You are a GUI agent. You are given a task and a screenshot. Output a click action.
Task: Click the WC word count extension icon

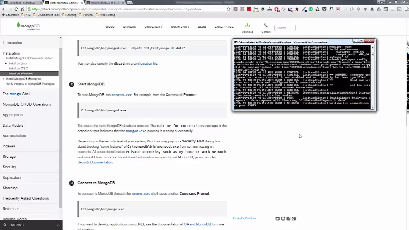tap(386, 9)
